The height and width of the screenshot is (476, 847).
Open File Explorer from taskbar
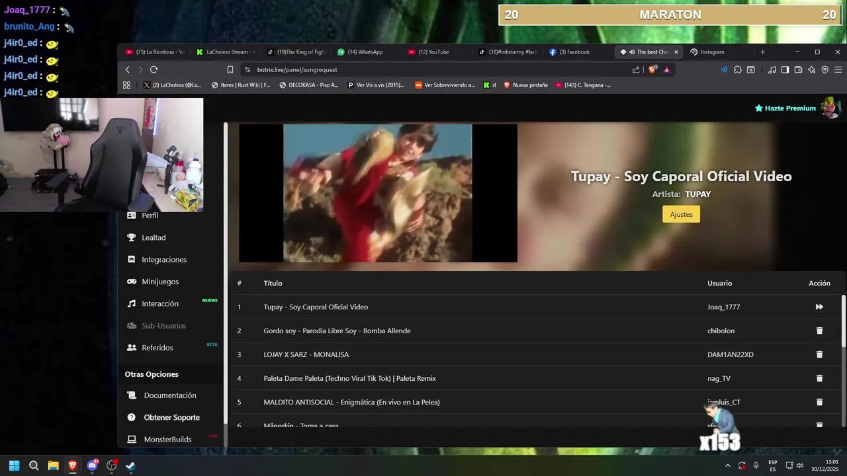coord(53,465)
